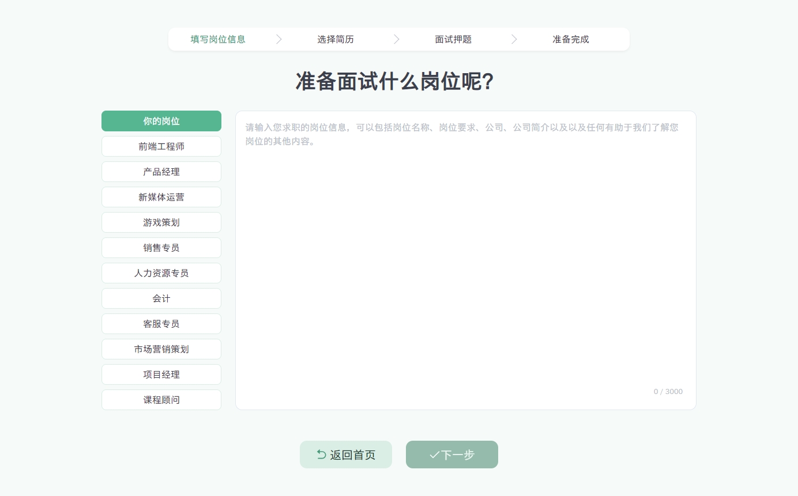Select the 你的岗位 option
The height and width of the screenshot is (496, 798).
161,121
